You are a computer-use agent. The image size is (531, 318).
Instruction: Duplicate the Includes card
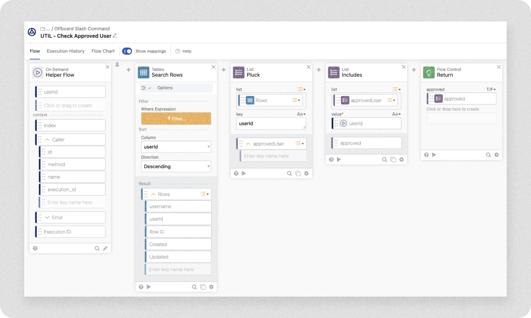[393, 160]
